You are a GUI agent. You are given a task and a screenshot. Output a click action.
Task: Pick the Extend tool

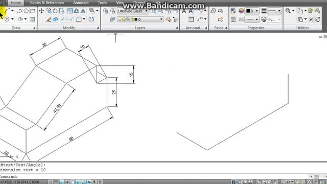70,19
